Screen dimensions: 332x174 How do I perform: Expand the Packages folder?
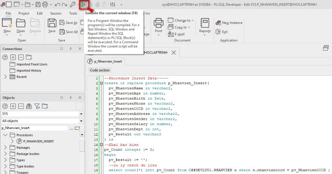coord(5,148)
